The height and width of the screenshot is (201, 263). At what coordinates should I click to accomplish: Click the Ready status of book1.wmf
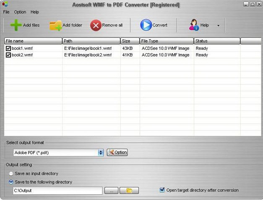pos(202,49)
